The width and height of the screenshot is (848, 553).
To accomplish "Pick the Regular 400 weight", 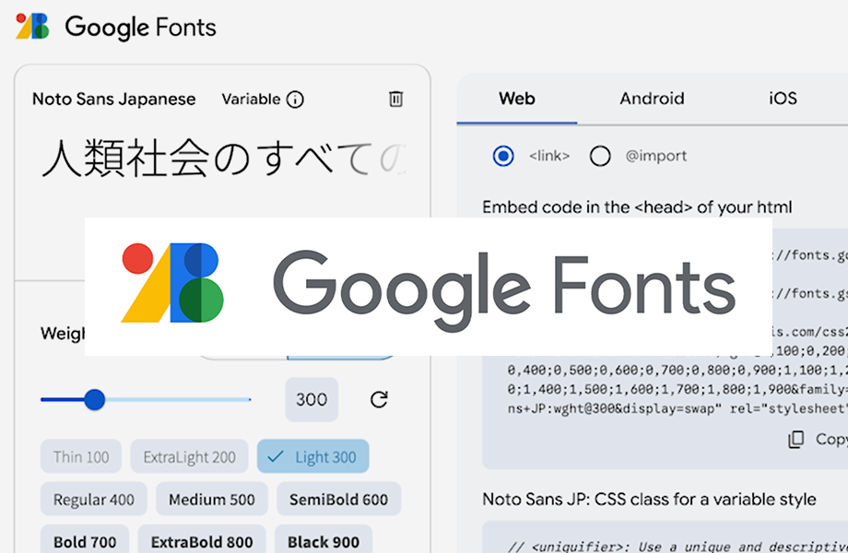I will click(x=93, y=500).
